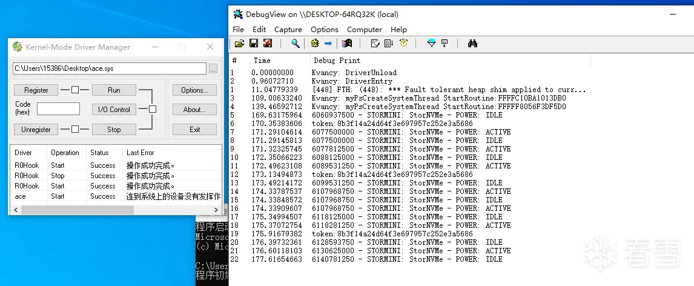Image resolution: width=694 pixels, height=286 pixels.
Task: Clear the display with eraser icon
Action: click(375, 44)
